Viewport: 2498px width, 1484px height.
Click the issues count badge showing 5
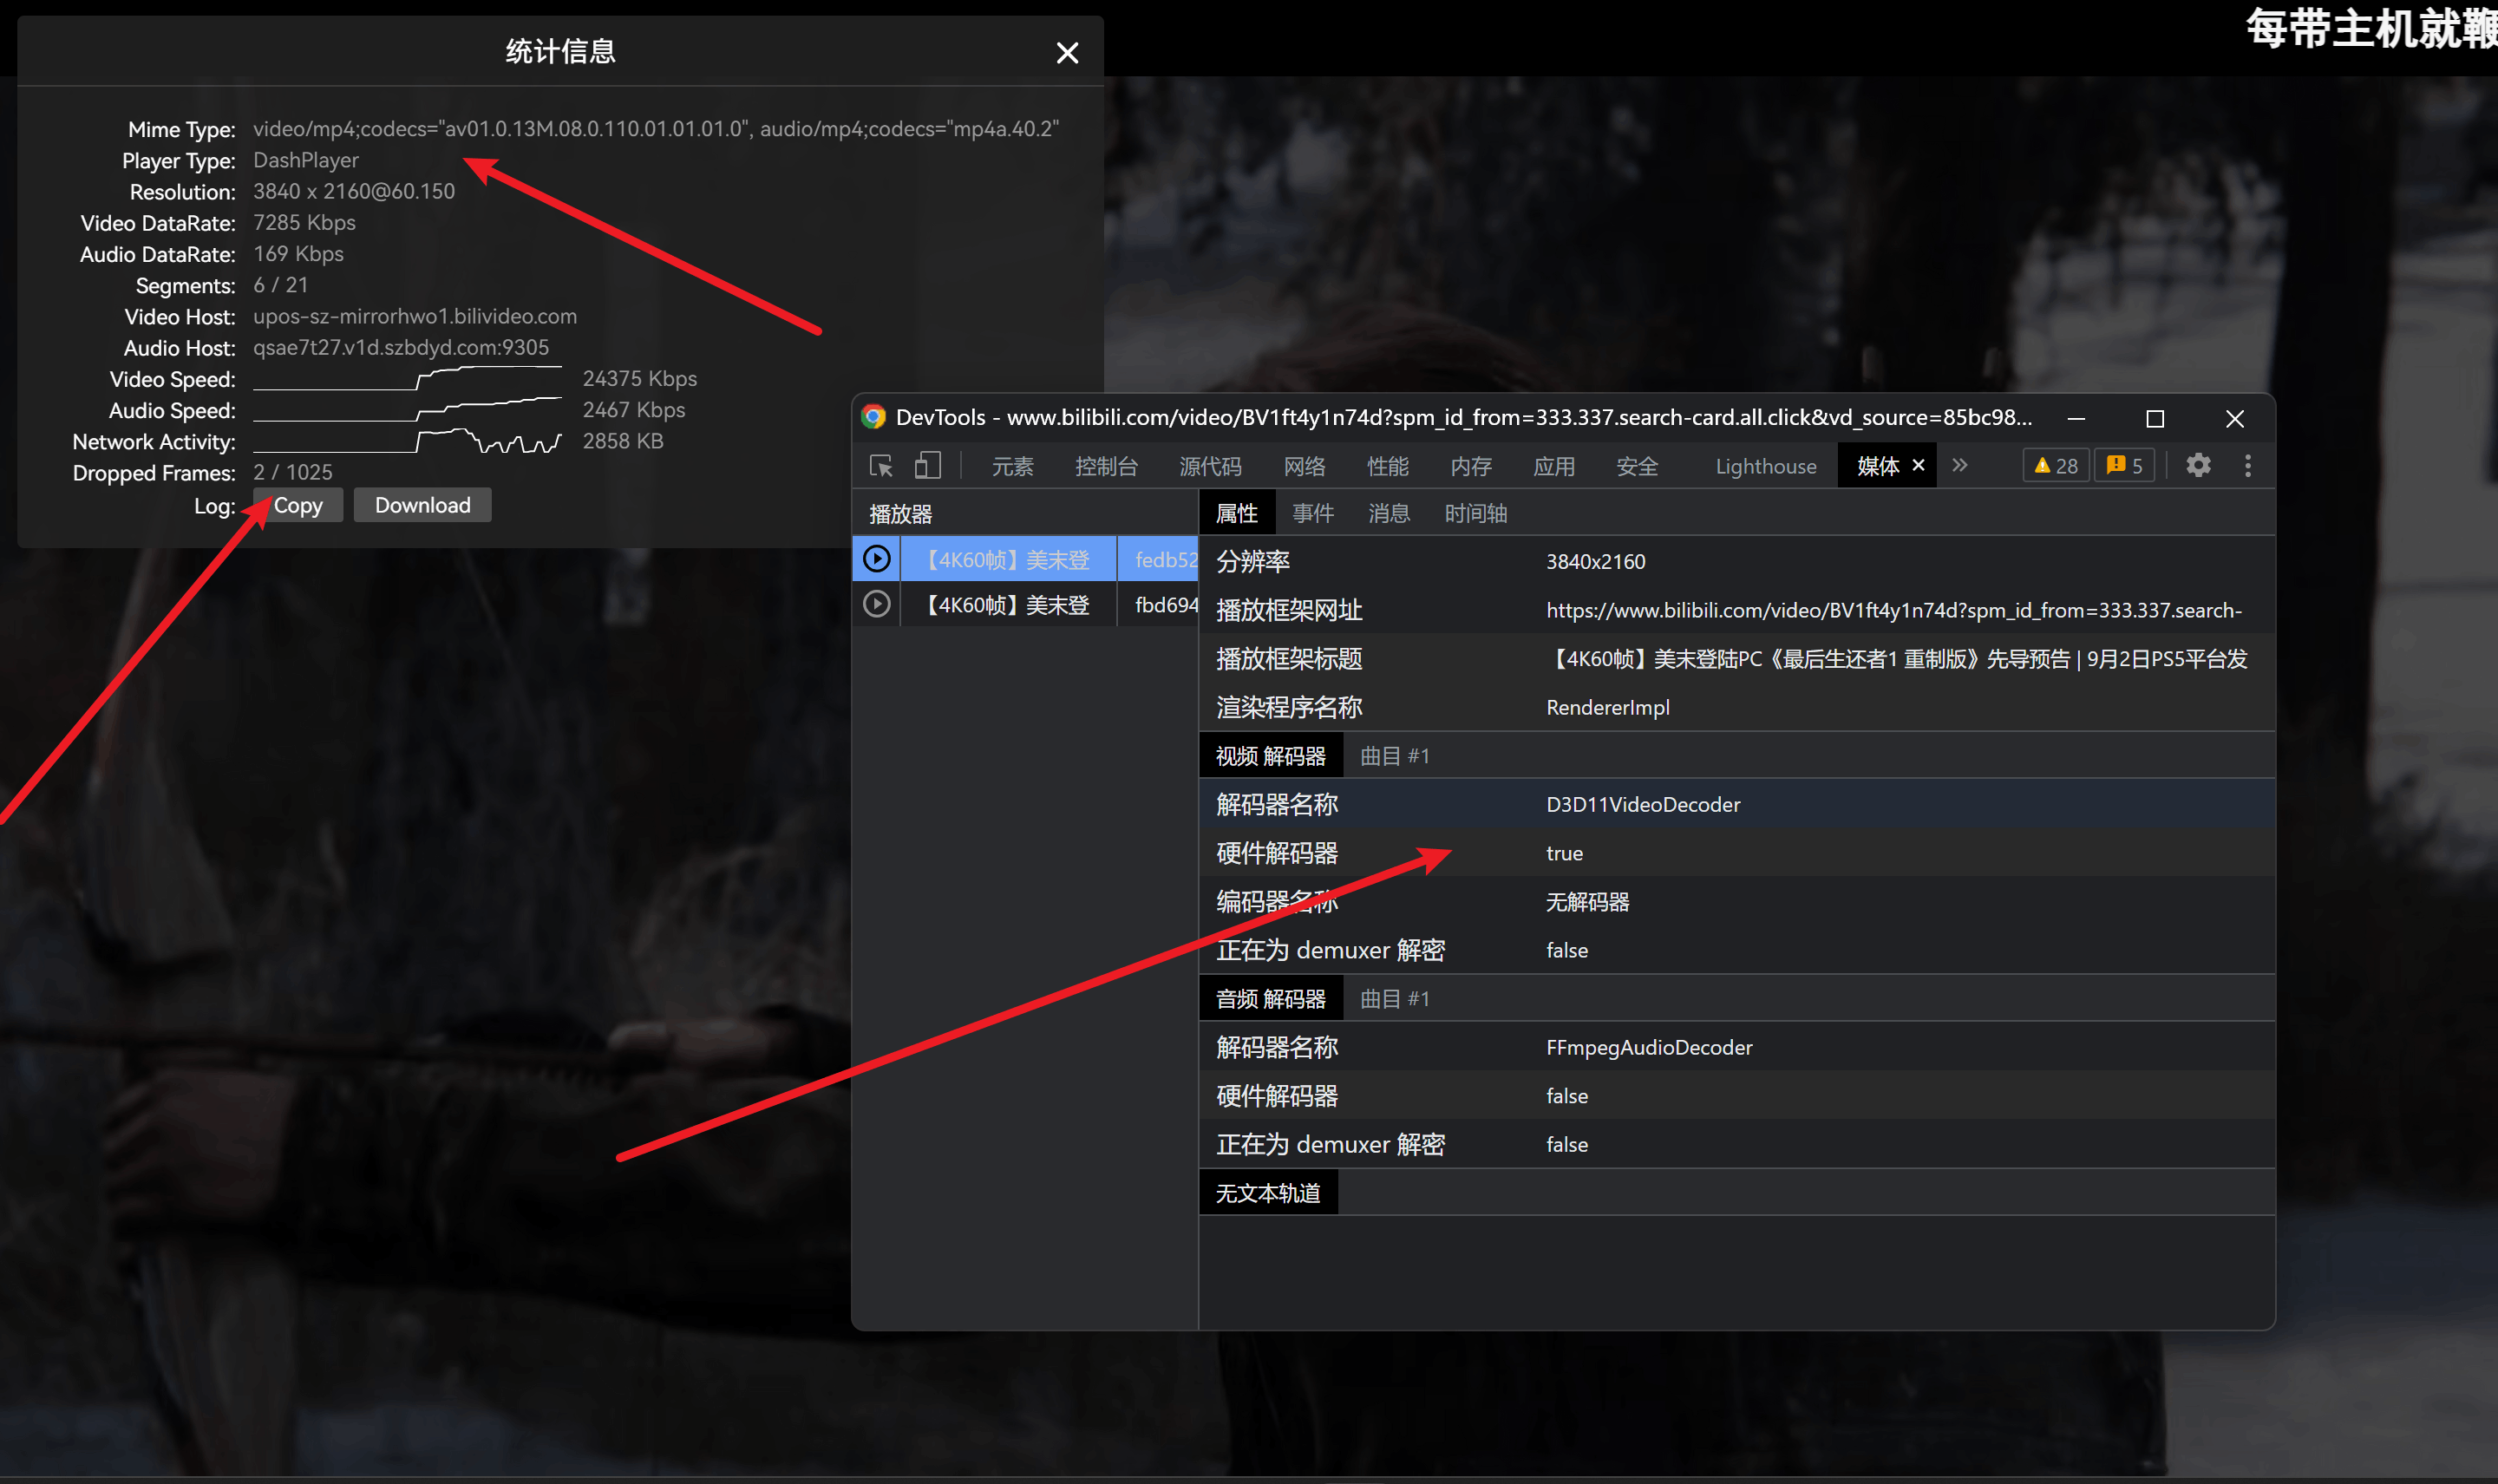pos(2125,466)
